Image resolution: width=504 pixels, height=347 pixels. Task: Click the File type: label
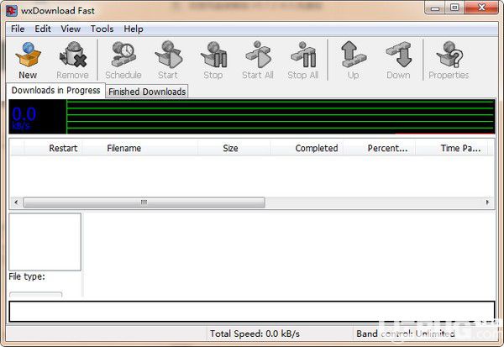pyautogui.click(x=27, y=276)
